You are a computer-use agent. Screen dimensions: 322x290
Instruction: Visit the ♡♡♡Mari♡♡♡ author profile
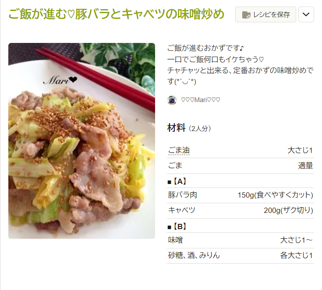(x=201, y=100)
